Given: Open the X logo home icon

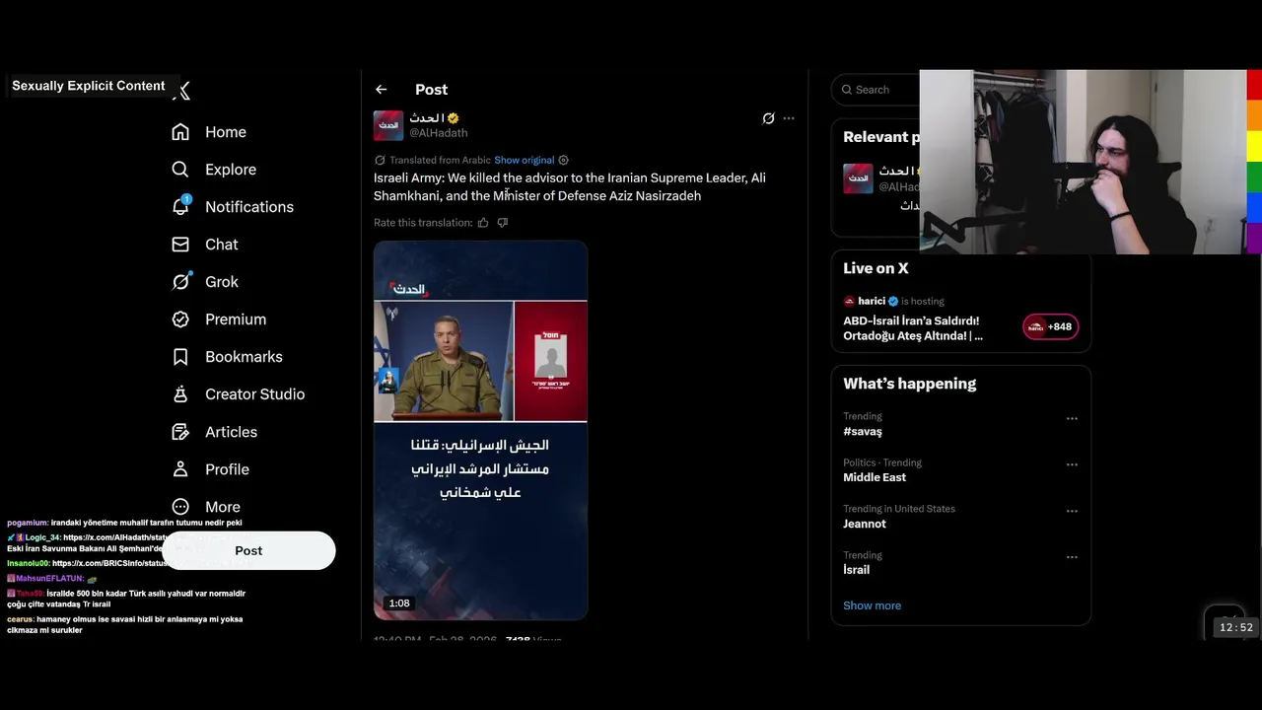Looking at the screenshot, I should [x=181, y=91].
